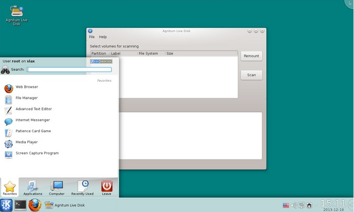Open the File menu in Agnitum Live Disk
The image size is (354, 212).
pyautogui.click(x=92, y=37)
